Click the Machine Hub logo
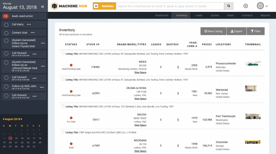The width and height of the screenshot is (276, 154). pos(69,6)
